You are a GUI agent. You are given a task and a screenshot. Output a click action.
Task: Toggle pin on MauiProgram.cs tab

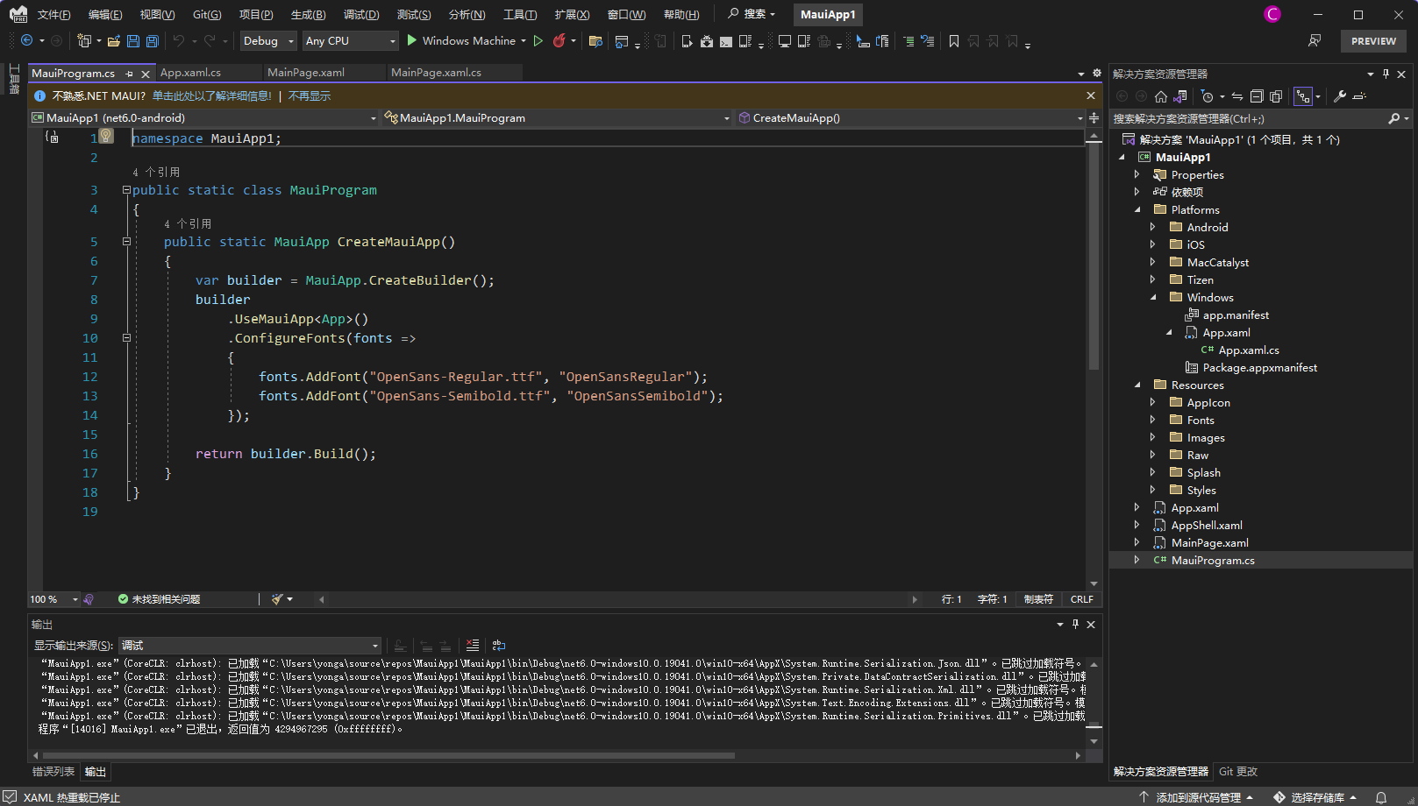[130, 74]
